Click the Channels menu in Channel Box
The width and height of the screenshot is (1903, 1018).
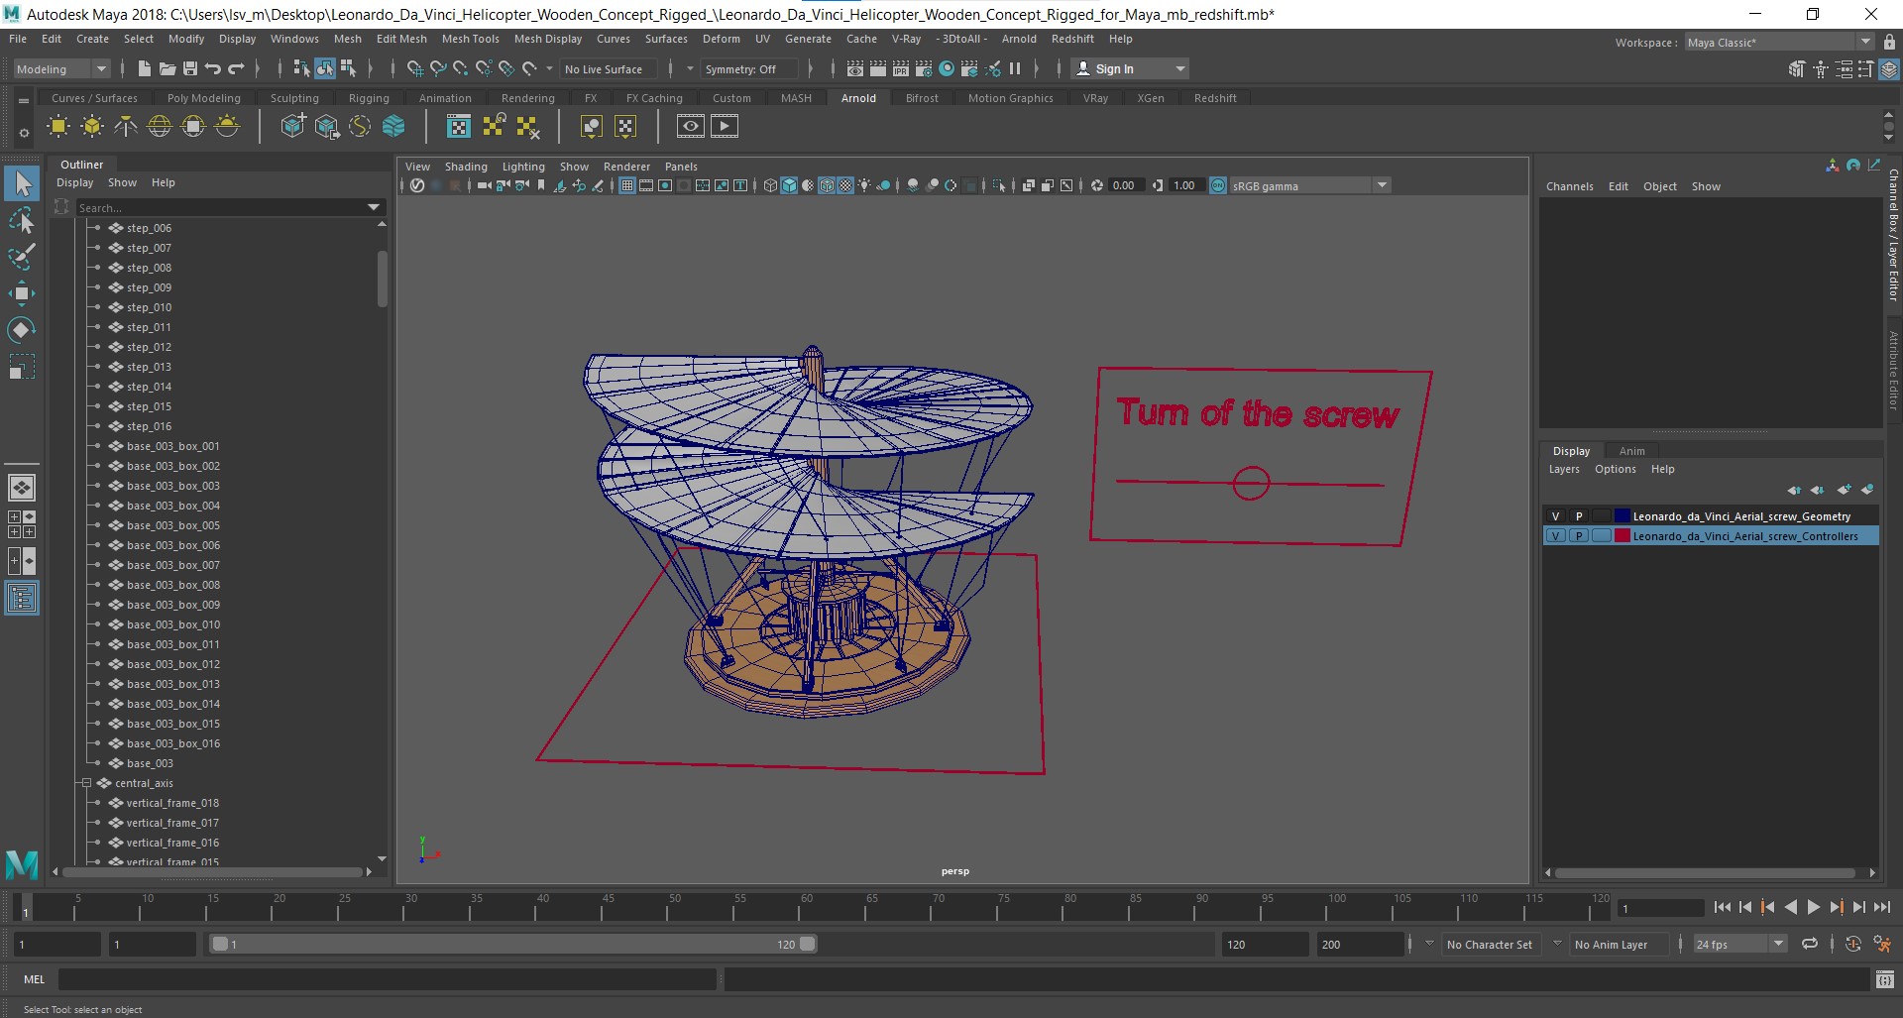pyautogui.click(x=1569, y=186)
